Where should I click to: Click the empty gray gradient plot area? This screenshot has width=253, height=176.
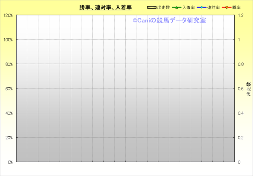pyautogui.click(x=125, y=104)
